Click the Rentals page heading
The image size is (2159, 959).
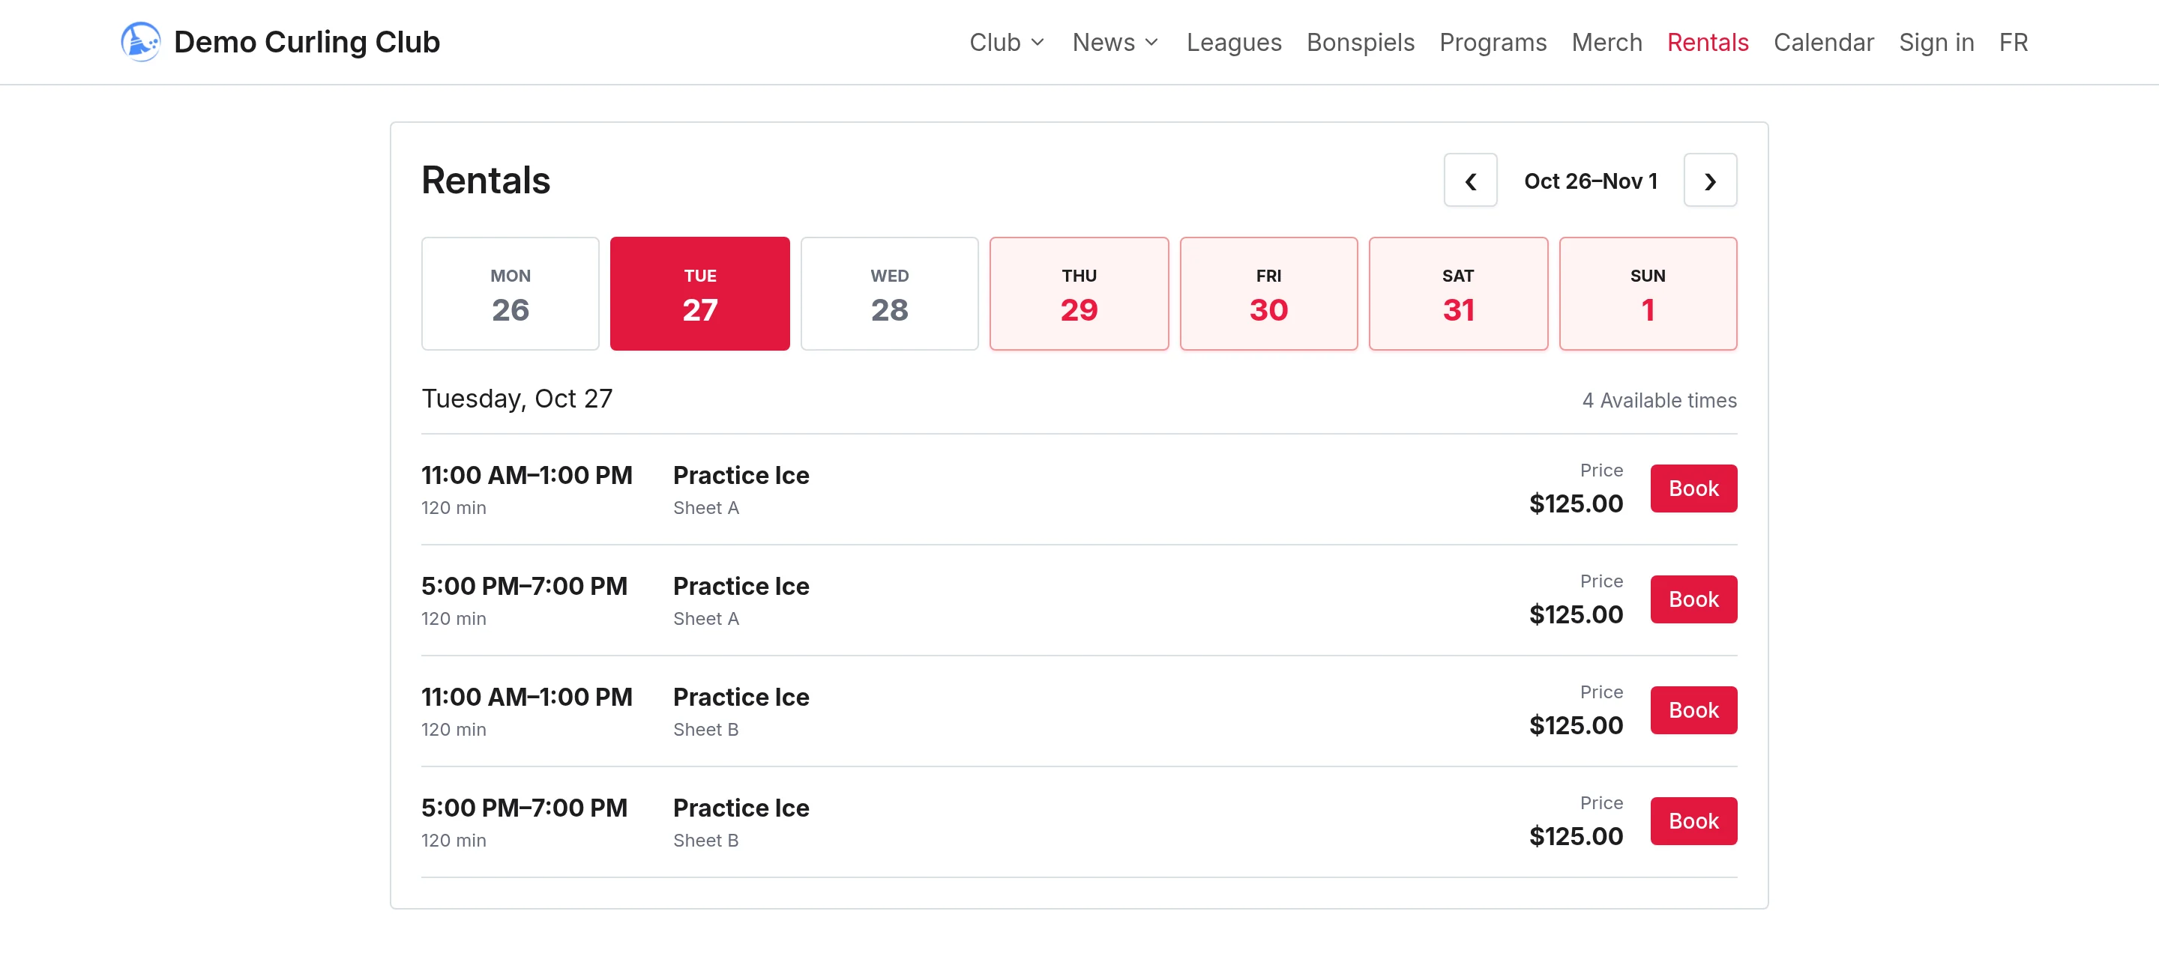[485, 180]
